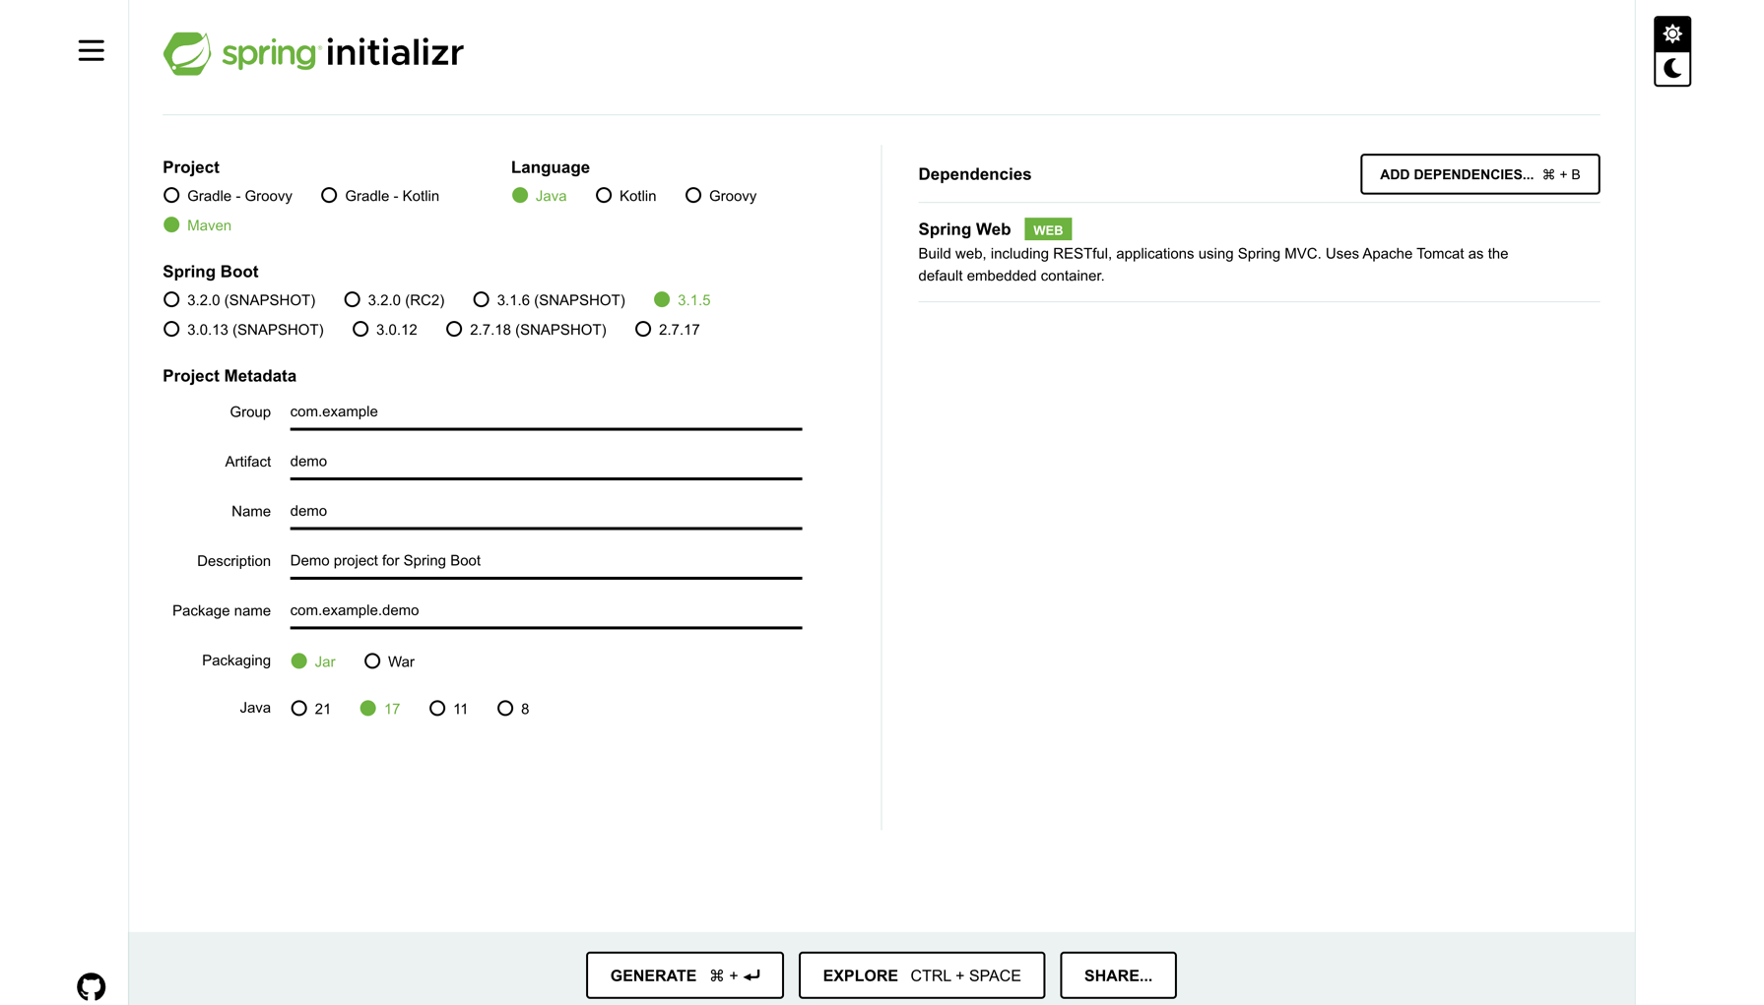Select Java version 11
Viewport: 1764px width, 1005px height.
click(448, 709)
